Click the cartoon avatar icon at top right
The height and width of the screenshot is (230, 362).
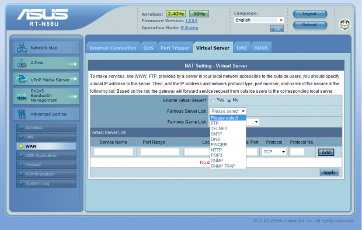click(x=344, y=25)
